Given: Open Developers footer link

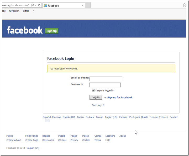Looking at the screenshot, I should 48,140.
